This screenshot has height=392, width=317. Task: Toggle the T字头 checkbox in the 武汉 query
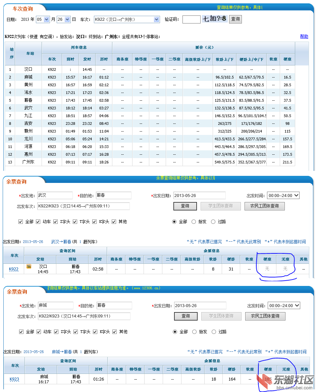click(75, 222)
